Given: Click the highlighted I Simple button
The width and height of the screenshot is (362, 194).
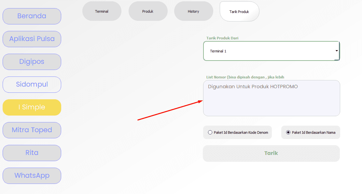Looking at the screenshot, I should (x=32, y=107).
